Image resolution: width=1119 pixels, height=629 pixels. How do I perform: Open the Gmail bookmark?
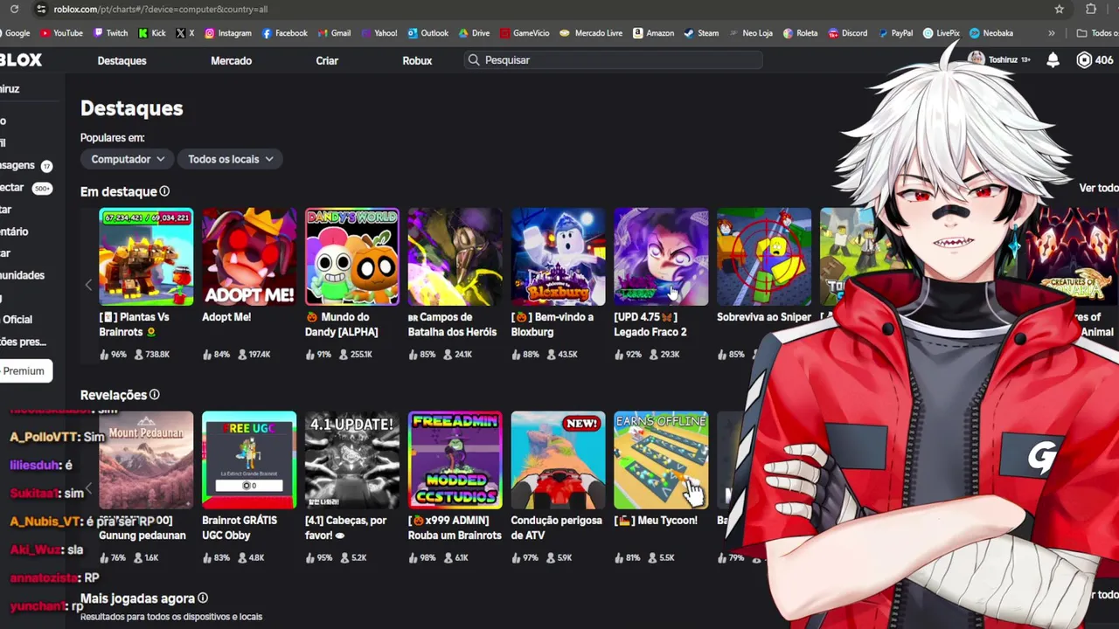334,33
